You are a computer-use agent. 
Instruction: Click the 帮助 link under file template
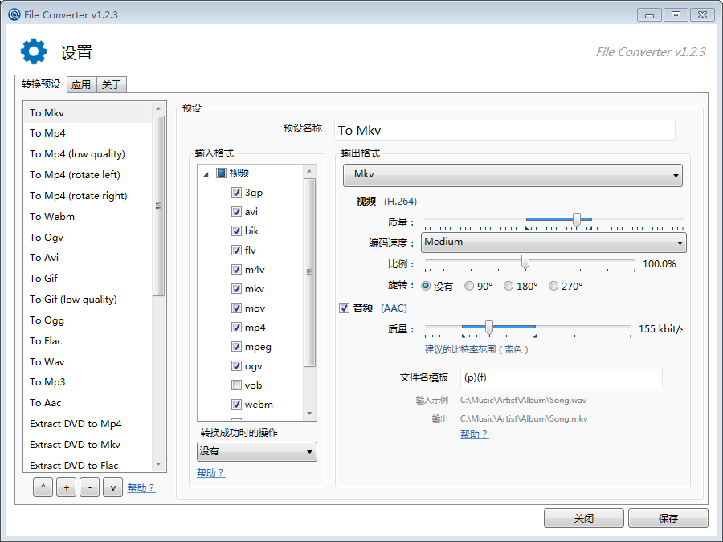474,434
